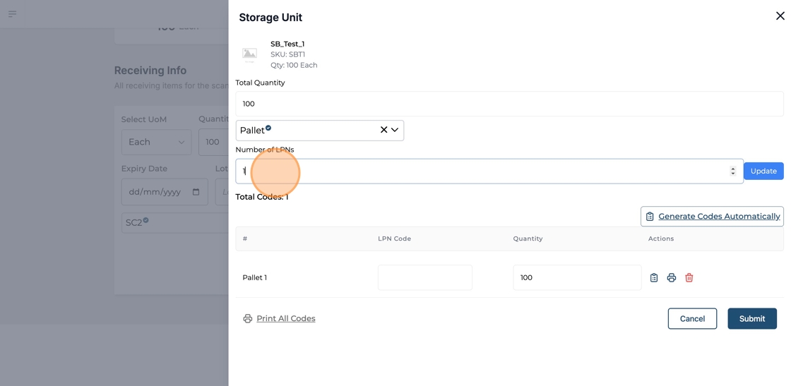Submit the storage unit form
Image resolution: width=791 pixels, height=386 pixels.
click(751, 319)
